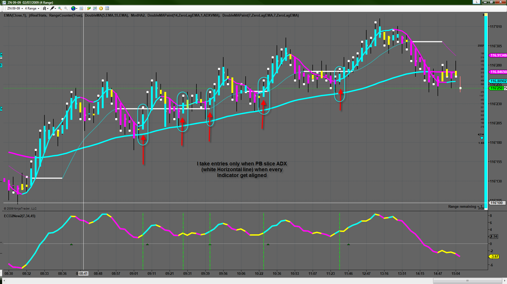
Task: Click the 116'100 price label on the axis
Action: [x=496, y=203]
